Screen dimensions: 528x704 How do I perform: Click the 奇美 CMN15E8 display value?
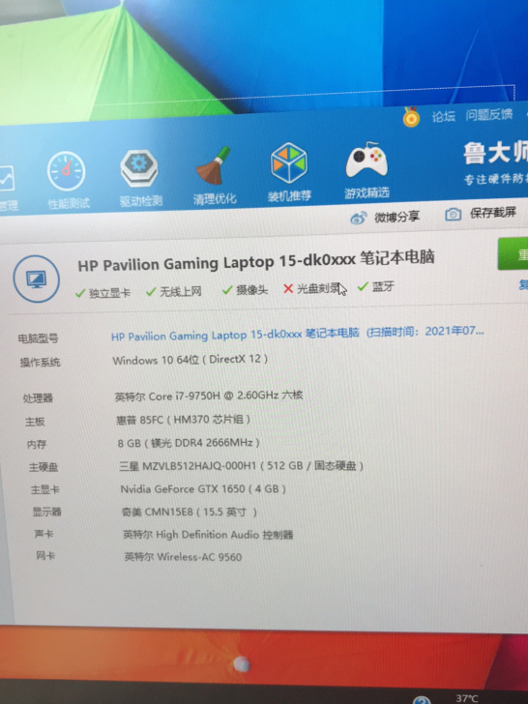pos(189,512)
